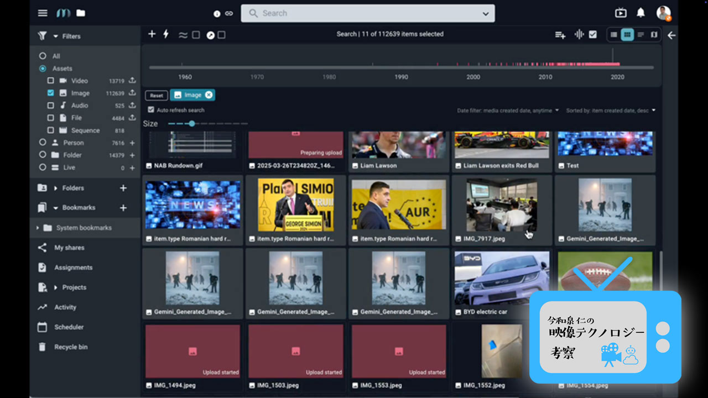Screen dimensions: 708x398
Task: Expand the Projects section
Action: [x=56, y=287]
